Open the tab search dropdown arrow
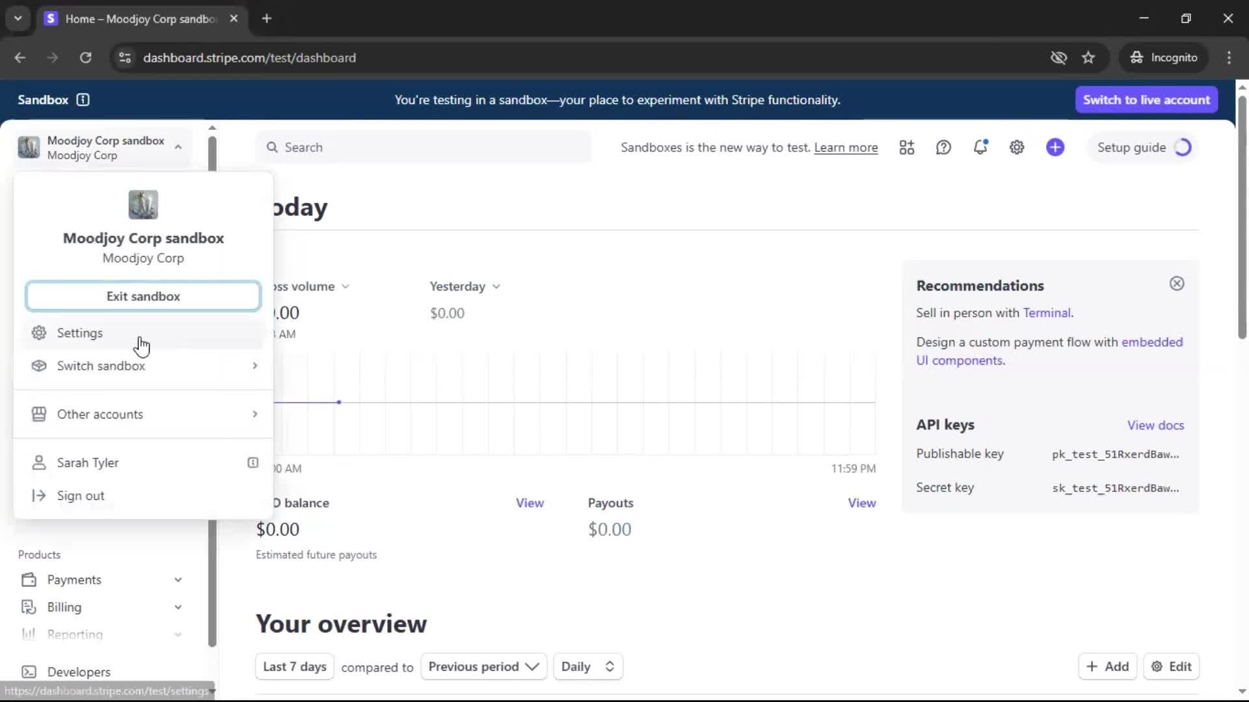This screenshot has height=702, width=1249. [x=18, y=18]
